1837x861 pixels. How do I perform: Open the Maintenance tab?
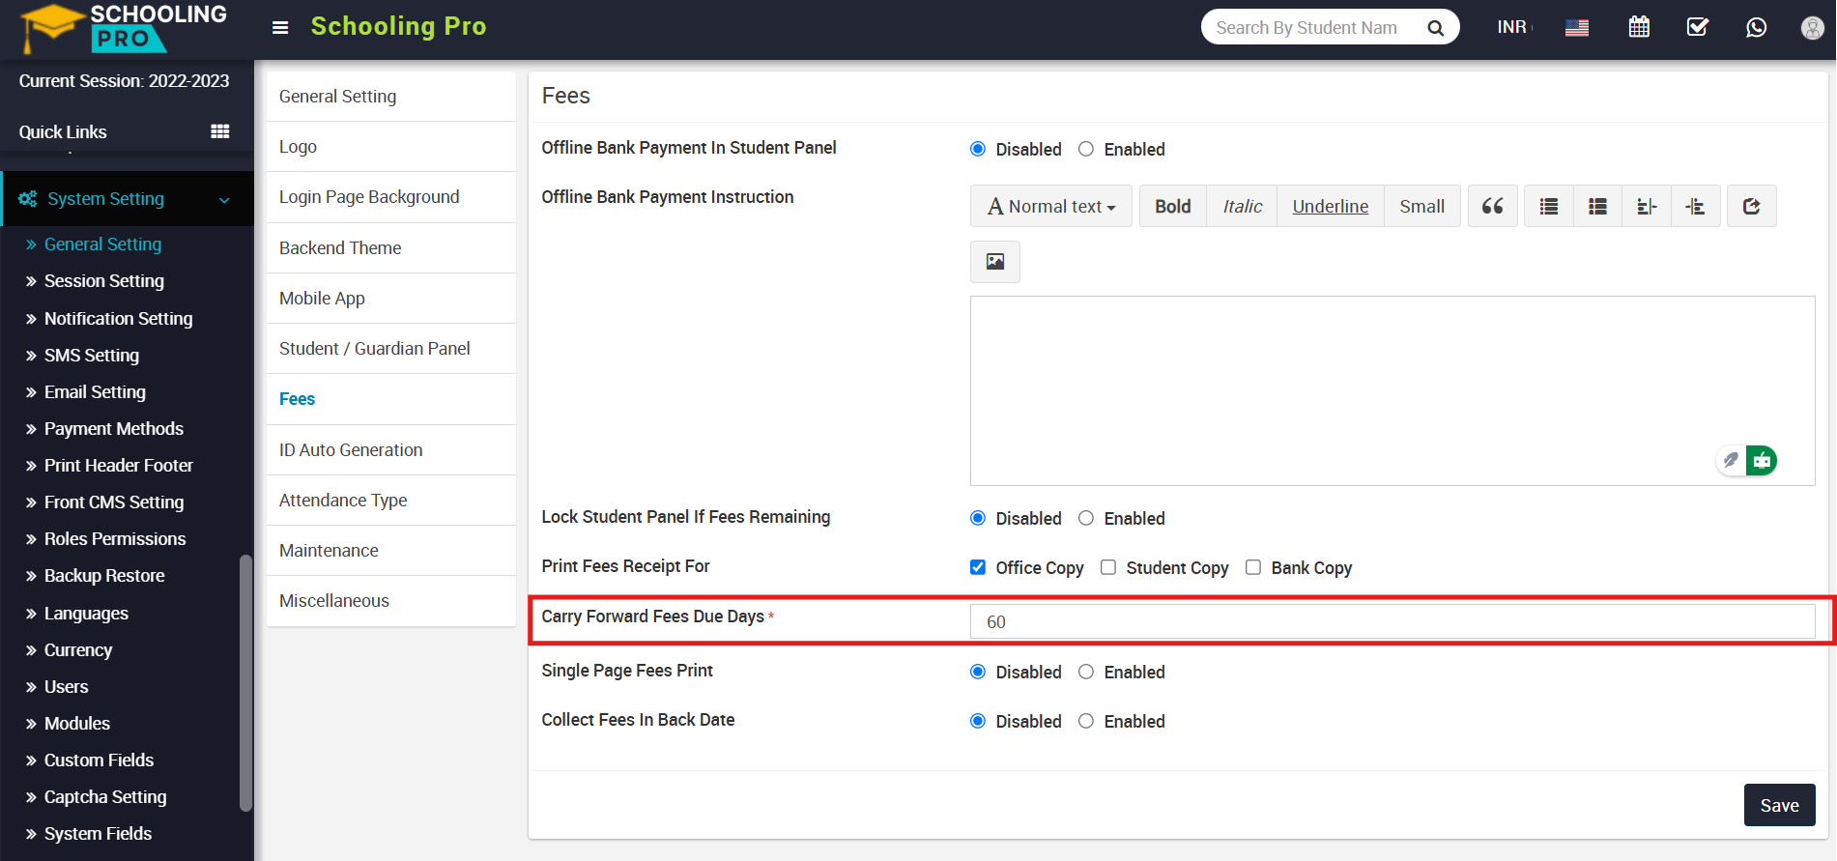click(x=390, y=551)
